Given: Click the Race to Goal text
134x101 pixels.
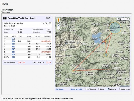Looking at the screenshot, I should (9, 26).
